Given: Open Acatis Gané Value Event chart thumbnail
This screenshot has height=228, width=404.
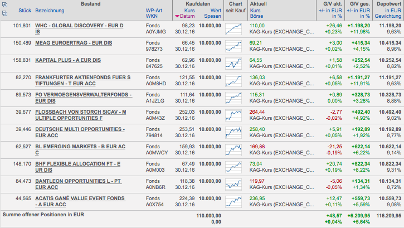Looking at the screenshot, I should [233, 201].
